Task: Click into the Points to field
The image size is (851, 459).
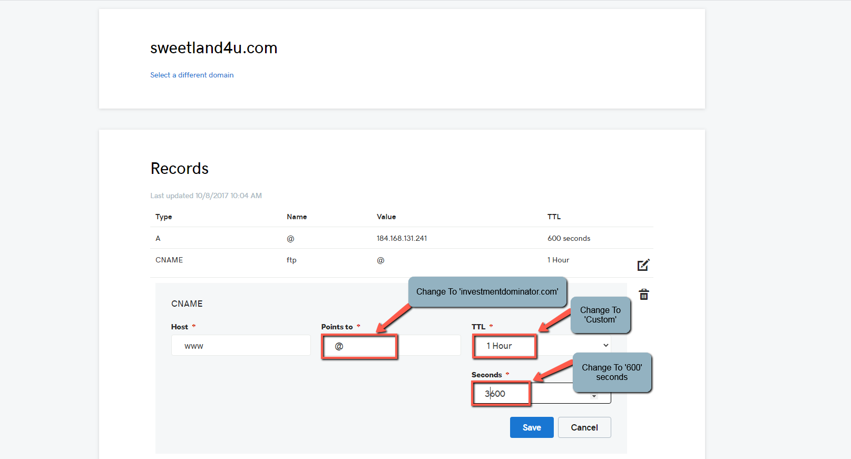Action: click(x=390, y=346)
